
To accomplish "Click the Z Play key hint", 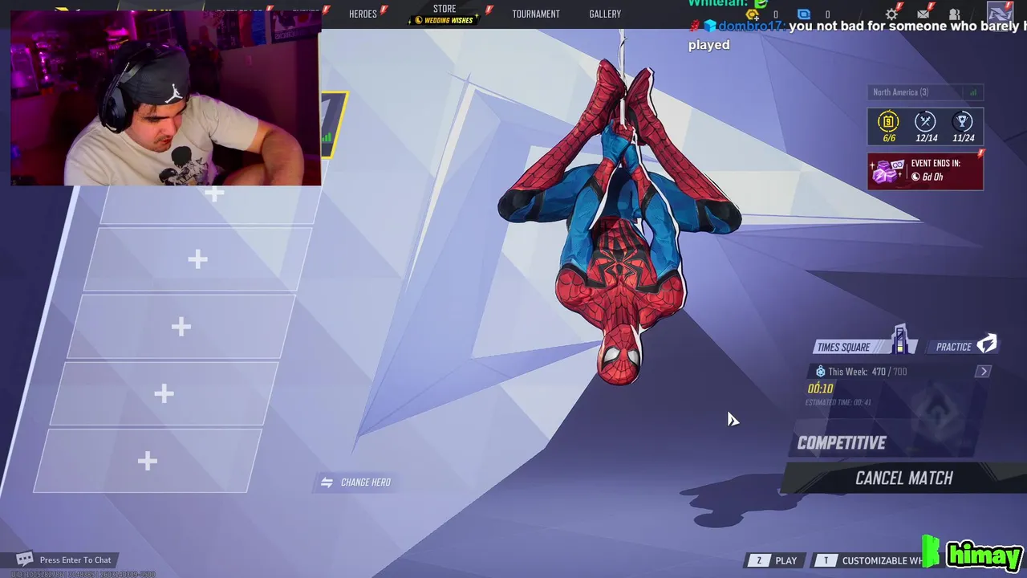I will [x=774, y=560].
